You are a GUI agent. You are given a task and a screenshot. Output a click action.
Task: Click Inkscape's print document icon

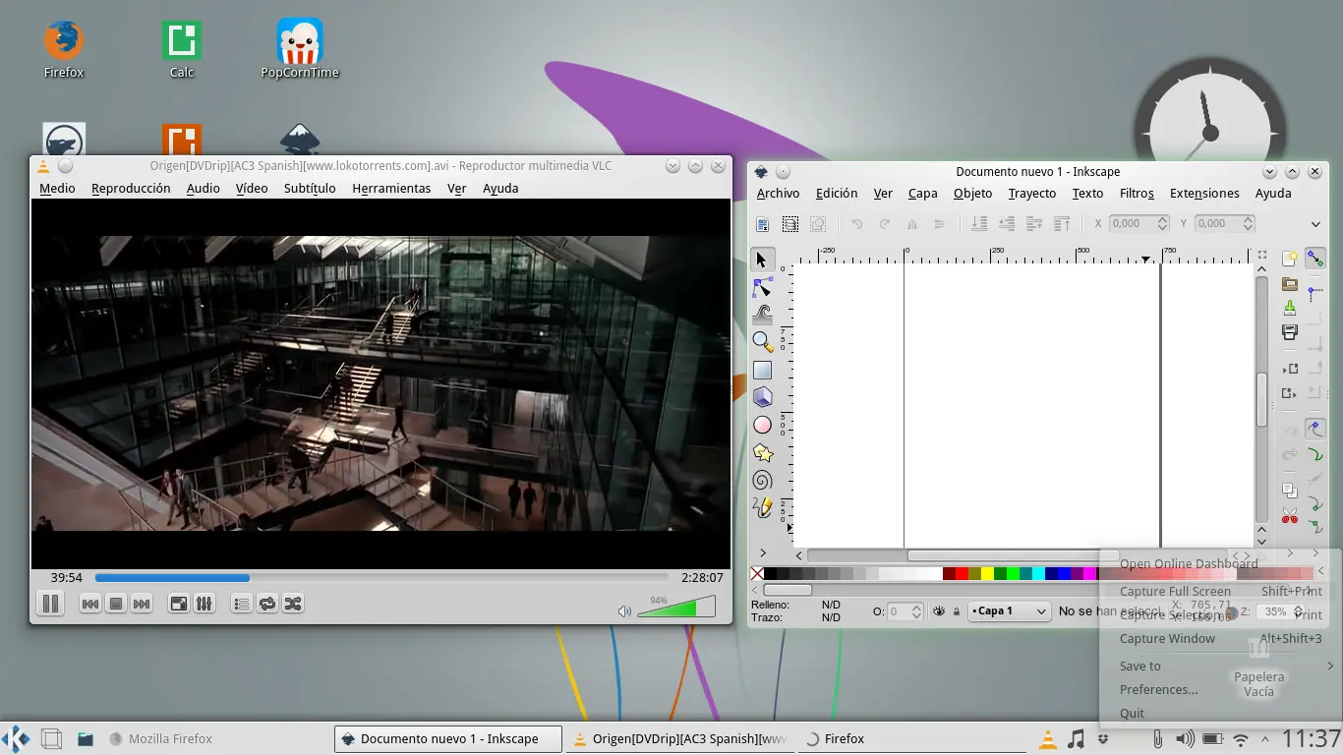[1290, 333]
